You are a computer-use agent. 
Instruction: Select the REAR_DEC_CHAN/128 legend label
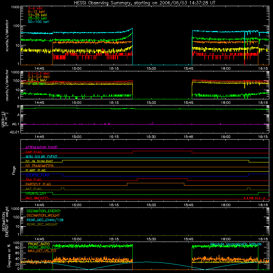tap(45, 220)
